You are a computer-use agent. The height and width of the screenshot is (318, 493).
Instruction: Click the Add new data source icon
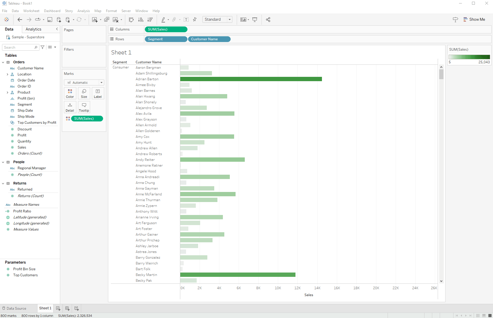coord(59,20)
